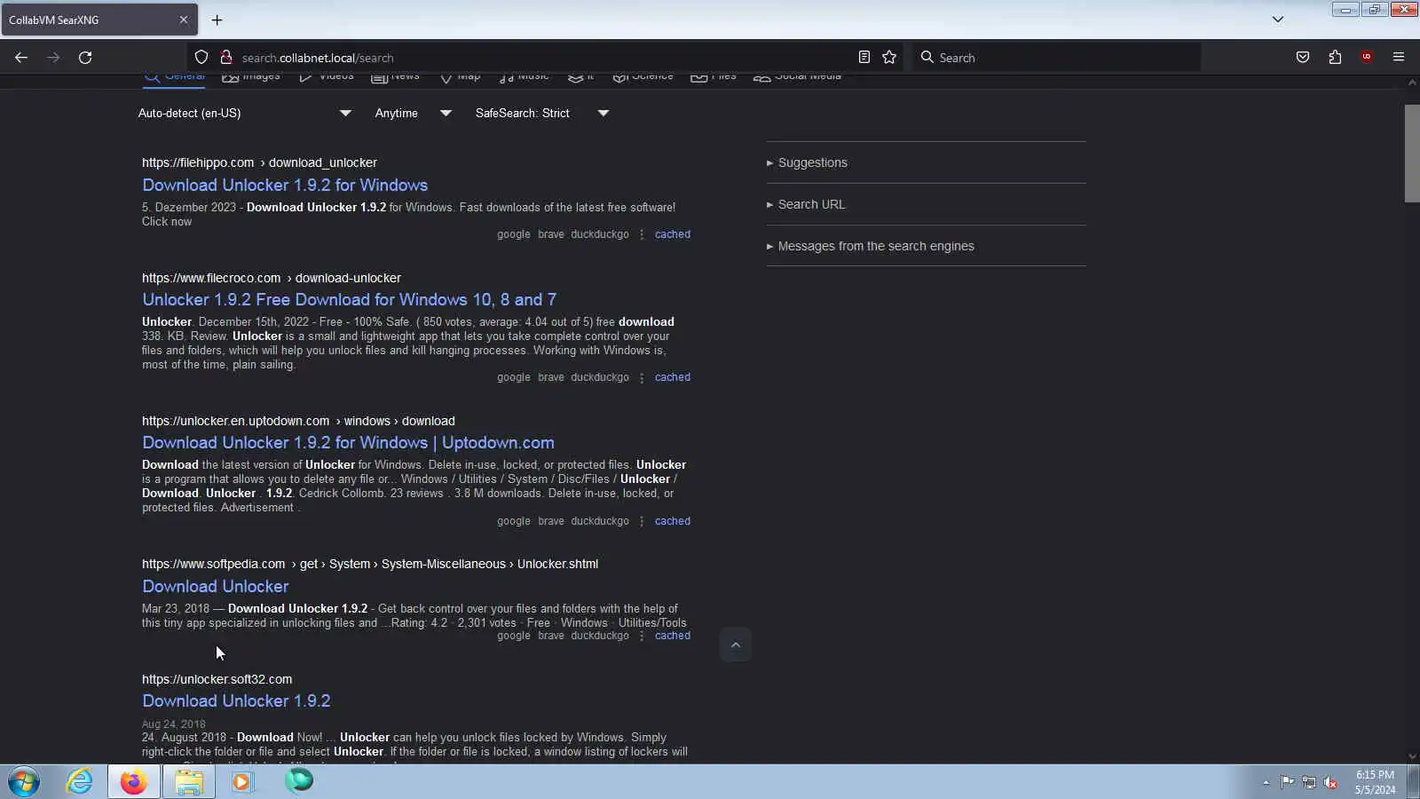Screen dimensions: 1420x799
Task: Open the Firefox application menu
Action: coord(1399,58)
